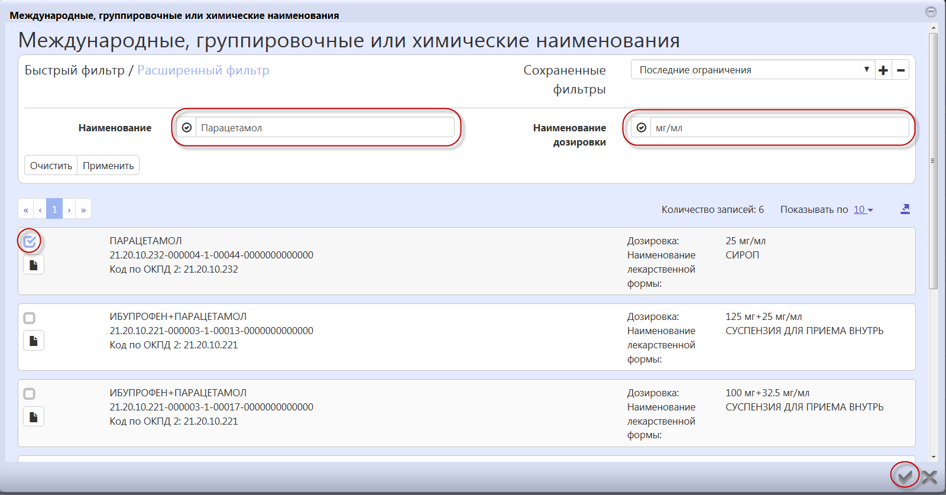Remove saved filter with minus icon

click(900, 70)
